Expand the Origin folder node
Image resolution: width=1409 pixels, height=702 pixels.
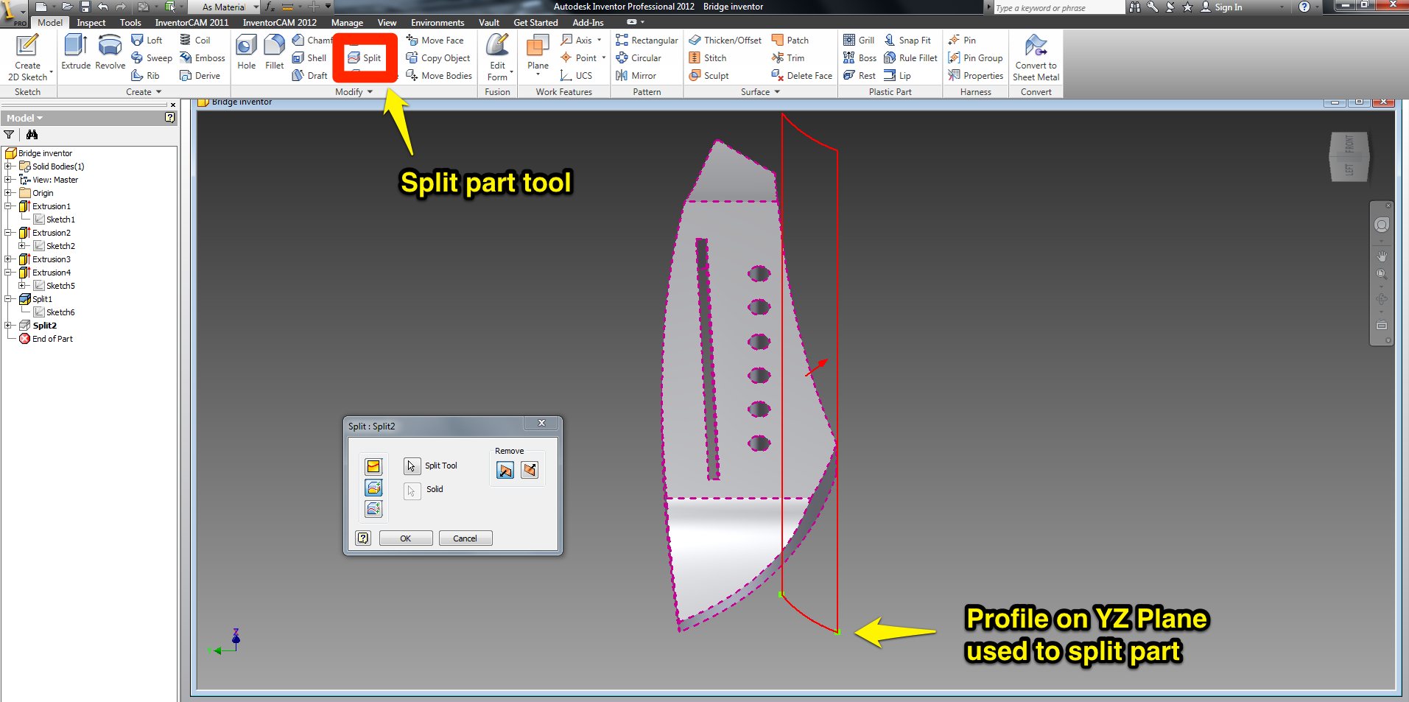point(8,193)
